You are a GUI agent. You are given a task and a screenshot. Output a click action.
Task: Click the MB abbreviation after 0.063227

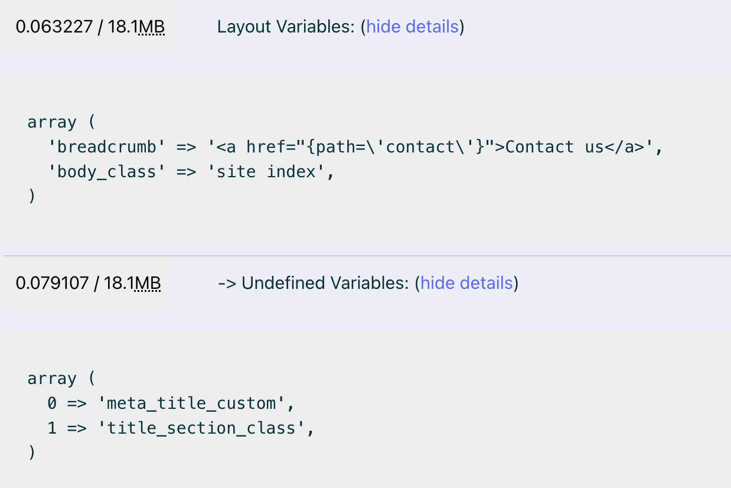[x=151, y=27]
